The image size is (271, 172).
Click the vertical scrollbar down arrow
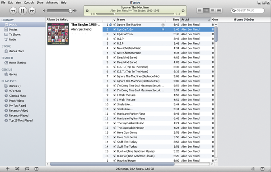216,160
